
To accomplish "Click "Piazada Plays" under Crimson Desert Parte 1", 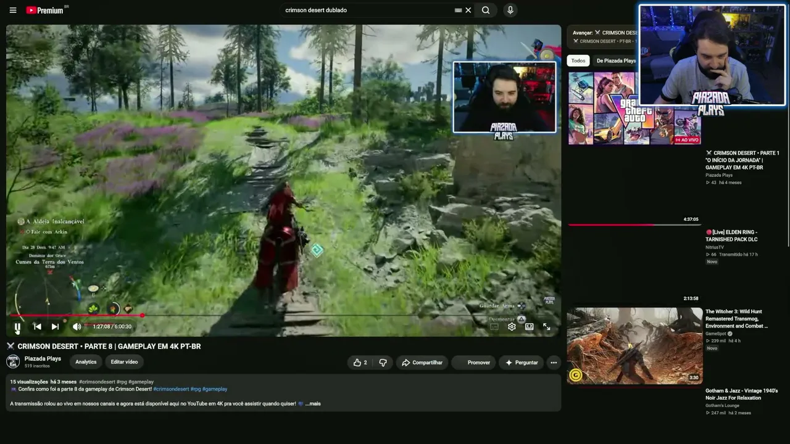I will (x=719, y=175).
